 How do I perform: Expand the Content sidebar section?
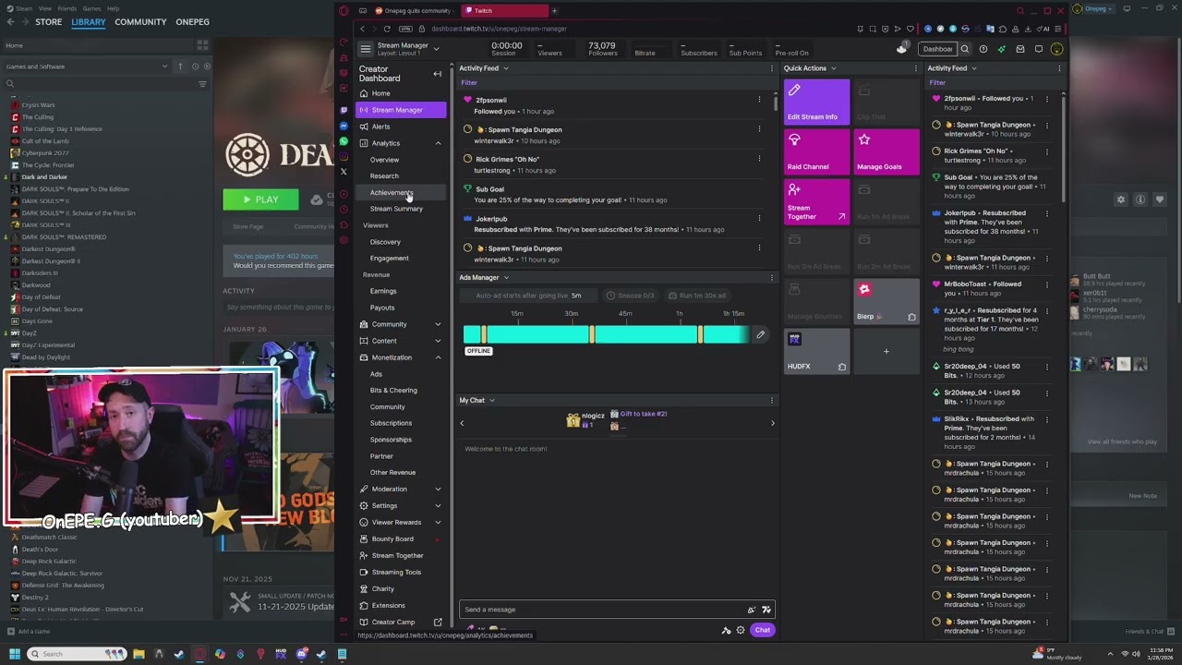pos(438,341)
